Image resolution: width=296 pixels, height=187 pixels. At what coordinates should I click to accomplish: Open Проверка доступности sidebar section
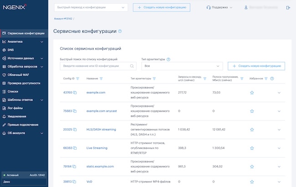(x=24, y=83)
